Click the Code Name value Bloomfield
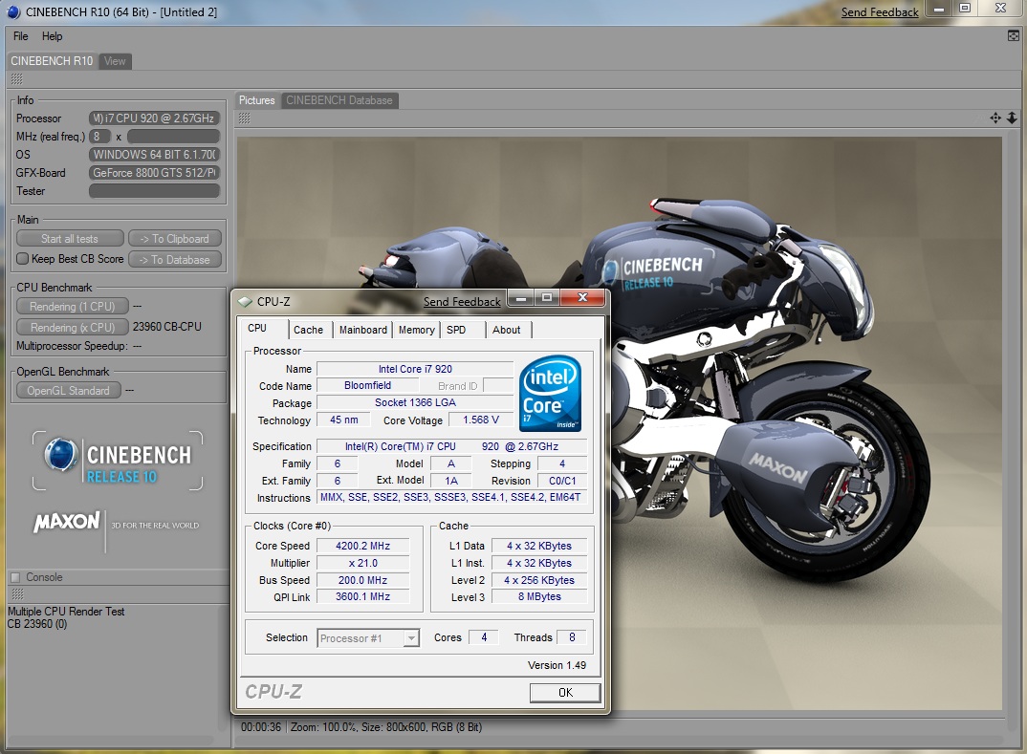The height and width of the screenshot is (754, 1027). 367,385
